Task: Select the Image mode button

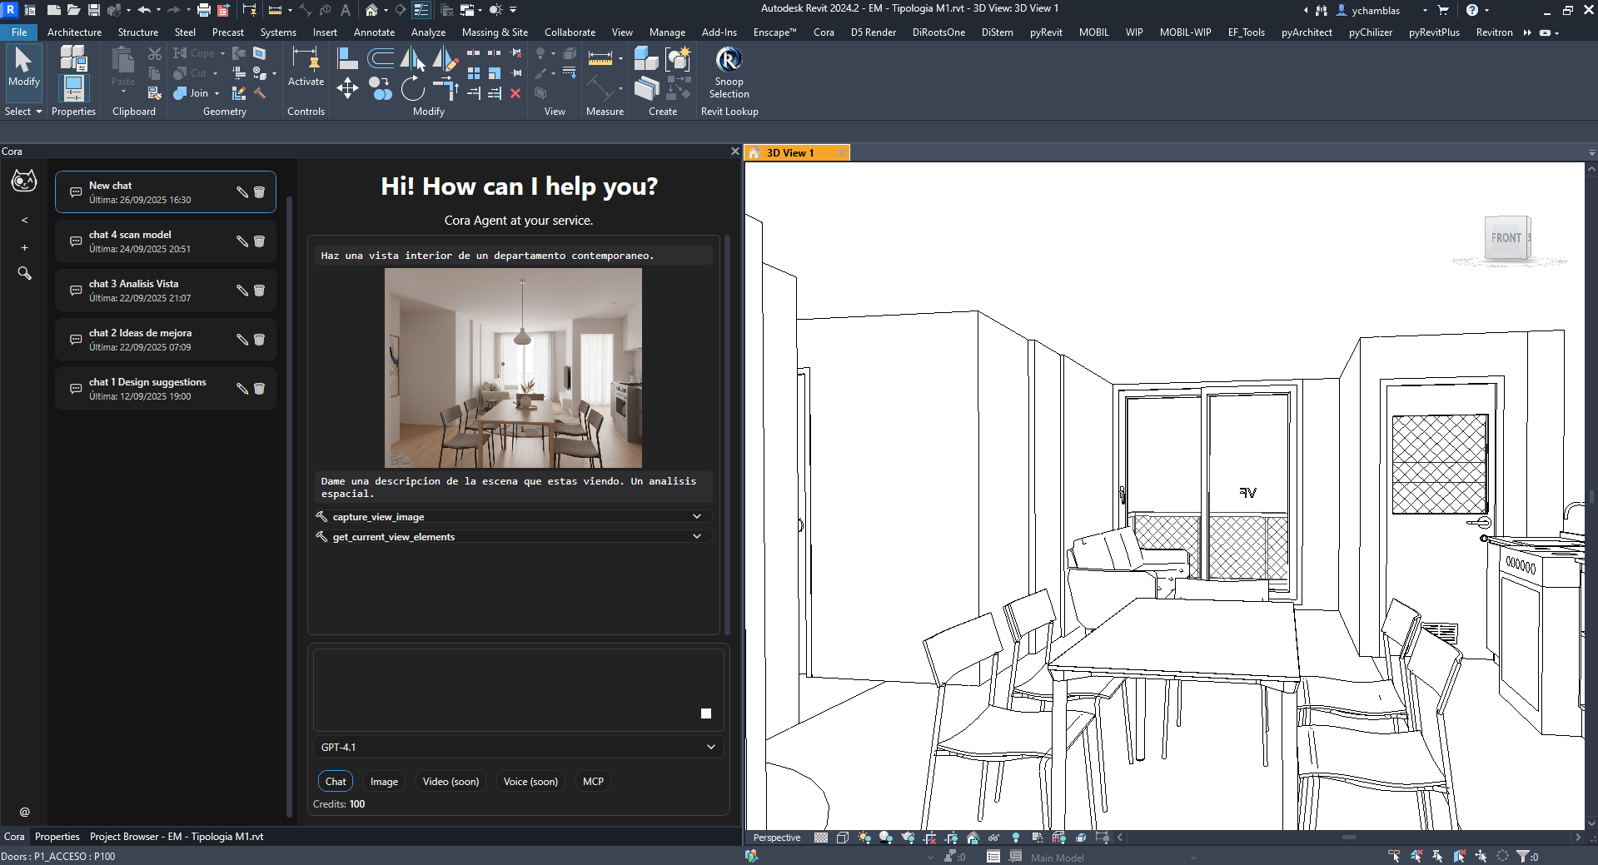Action: [384, 782]
